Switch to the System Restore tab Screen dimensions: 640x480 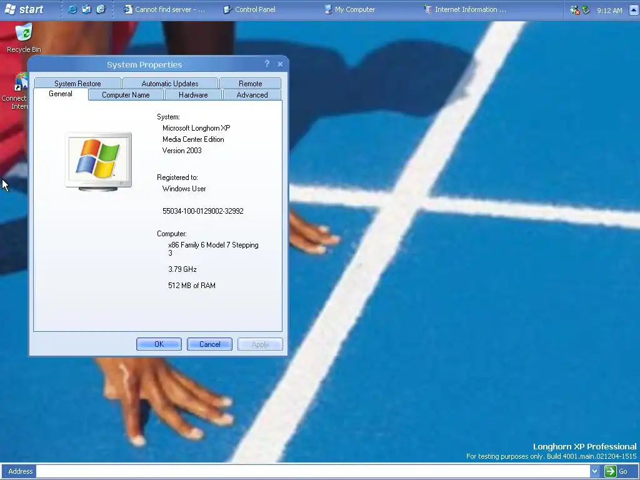77,83
